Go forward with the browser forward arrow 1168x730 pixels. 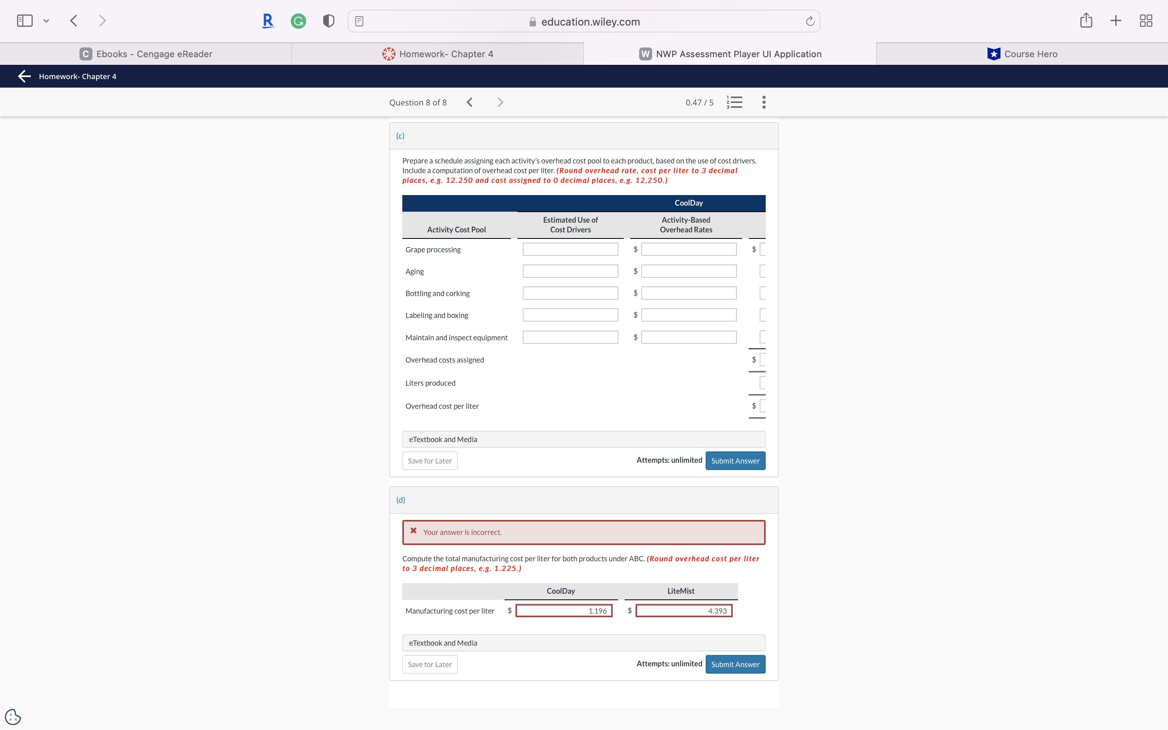click(102, 21)
